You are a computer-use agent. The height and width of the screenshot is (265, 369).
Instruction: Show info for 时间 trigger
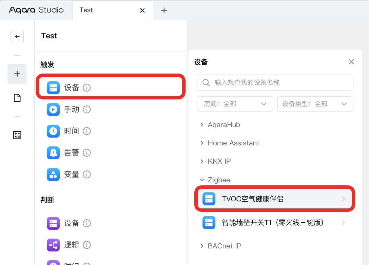86,131
